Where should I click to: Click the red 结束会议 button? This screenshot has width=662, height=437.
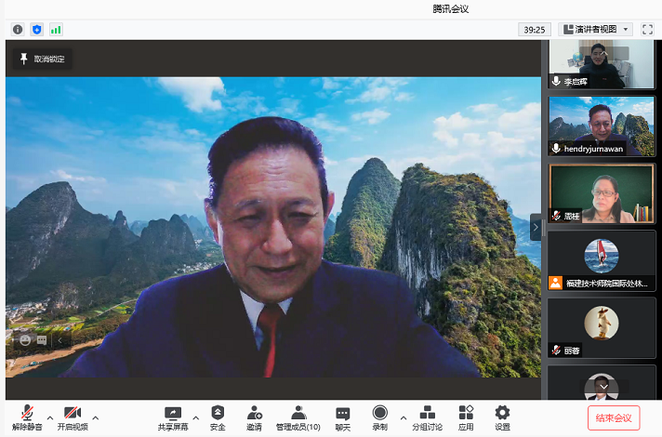[614, 418]
